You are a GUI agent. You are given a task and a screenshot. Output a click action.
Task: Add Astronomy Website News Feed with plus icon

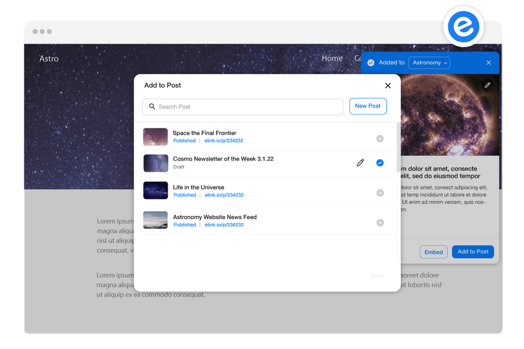tap(380, 223)
